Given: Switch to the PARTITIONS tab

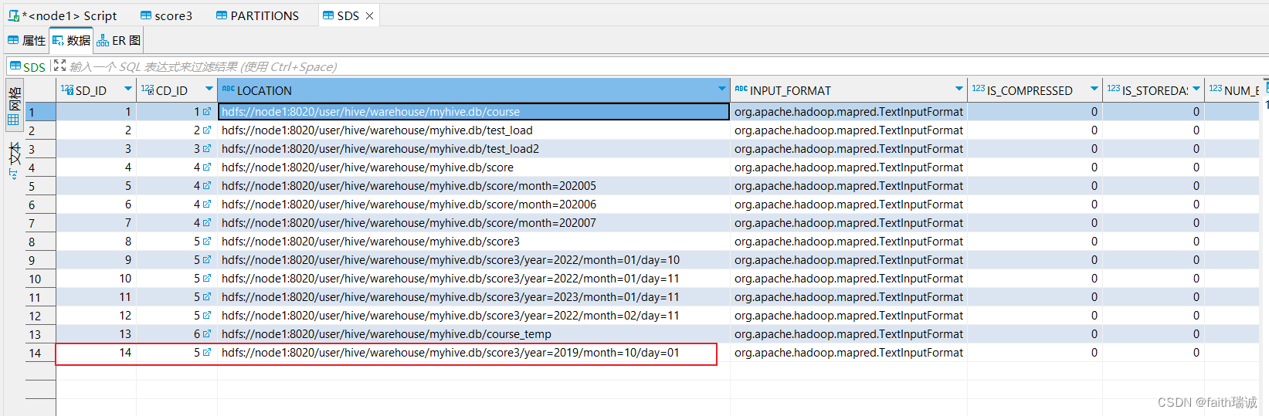Looking at the screenshot, I should (x=257, y=15).
